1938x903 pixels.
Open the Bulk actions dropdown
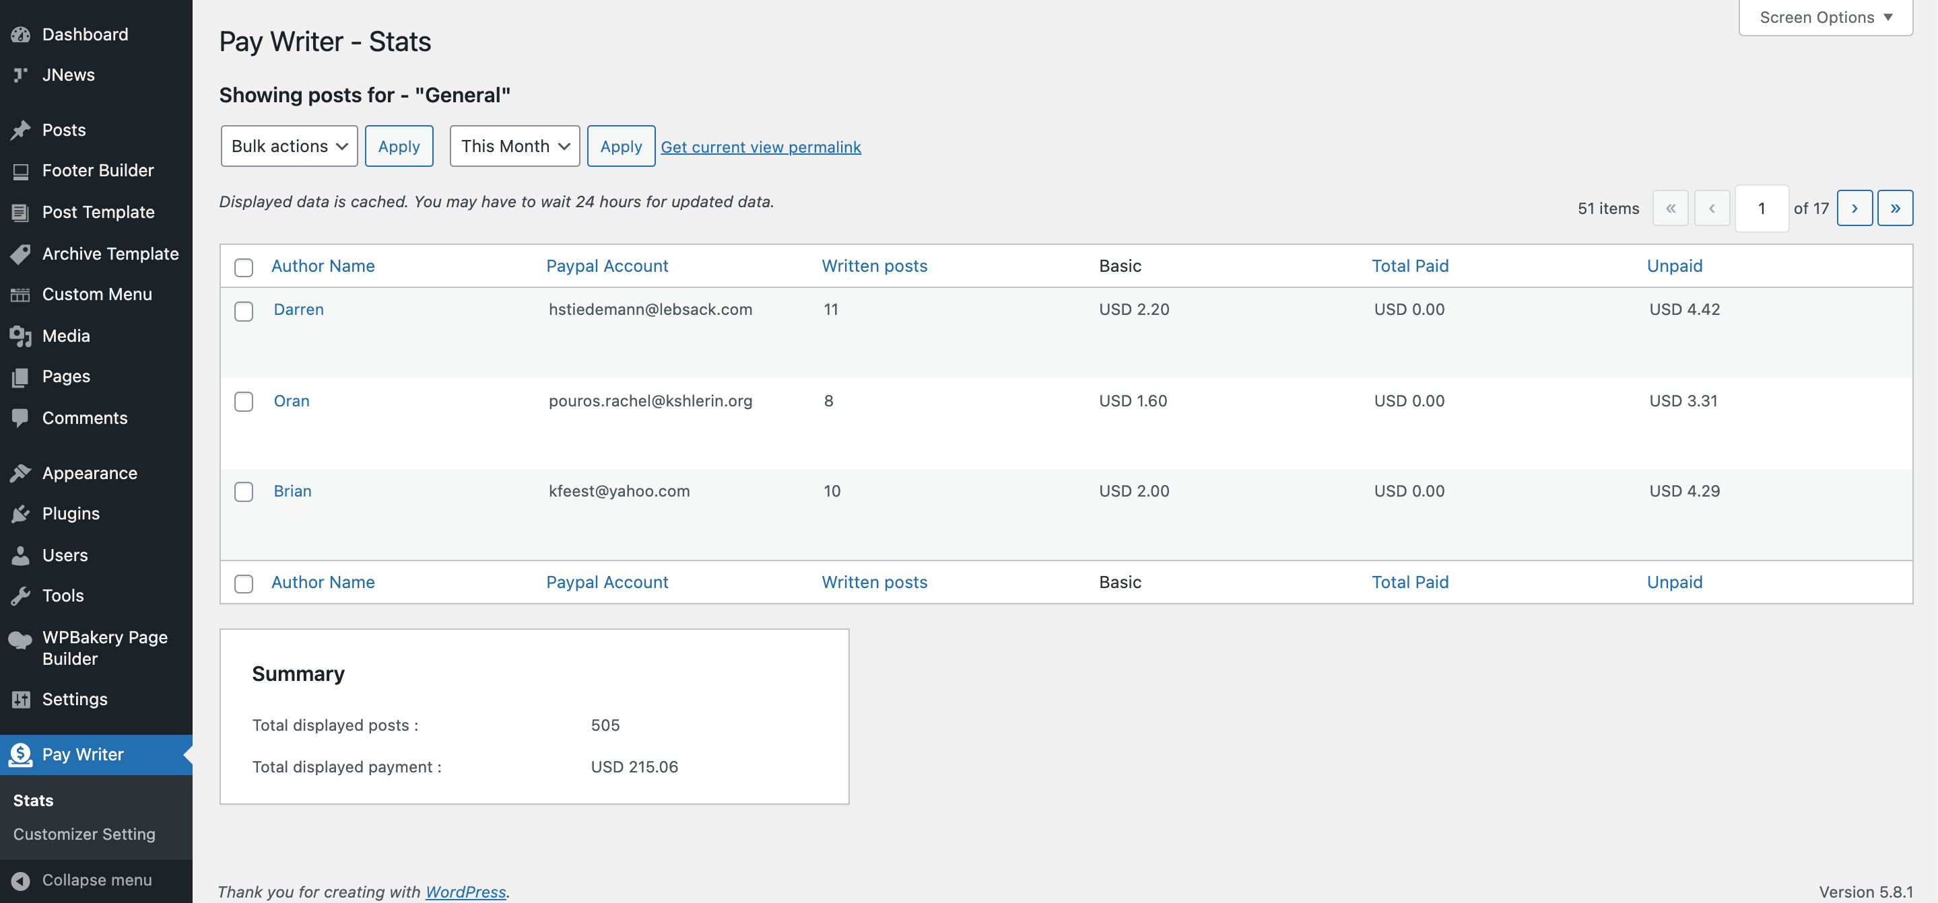click(289, 146)
